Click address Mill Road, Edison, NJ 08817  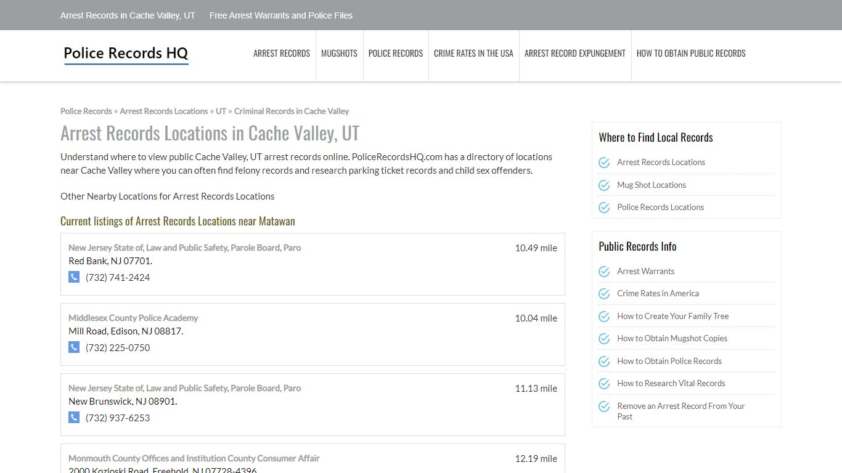point(126,331)
